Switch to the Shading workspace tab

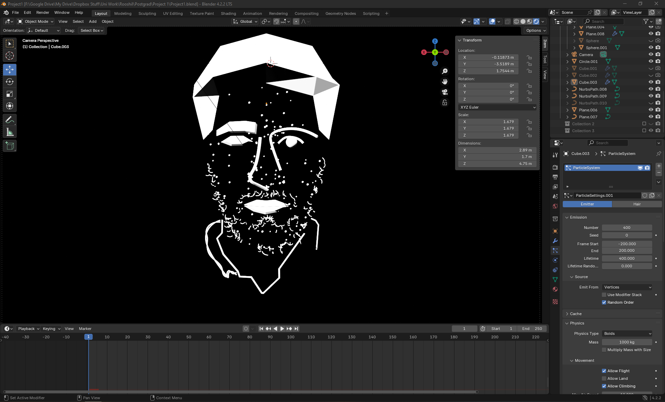point(228,13)
